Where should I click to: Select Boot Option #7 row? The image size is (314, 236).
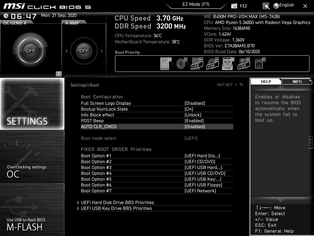tap(157, 191)
